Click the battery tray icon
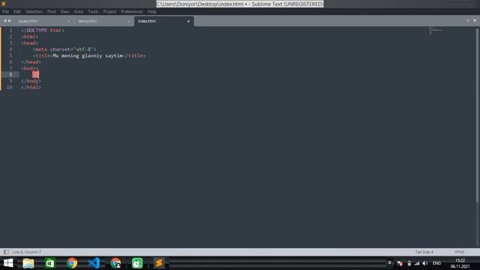480x270 pixels. 409,263
